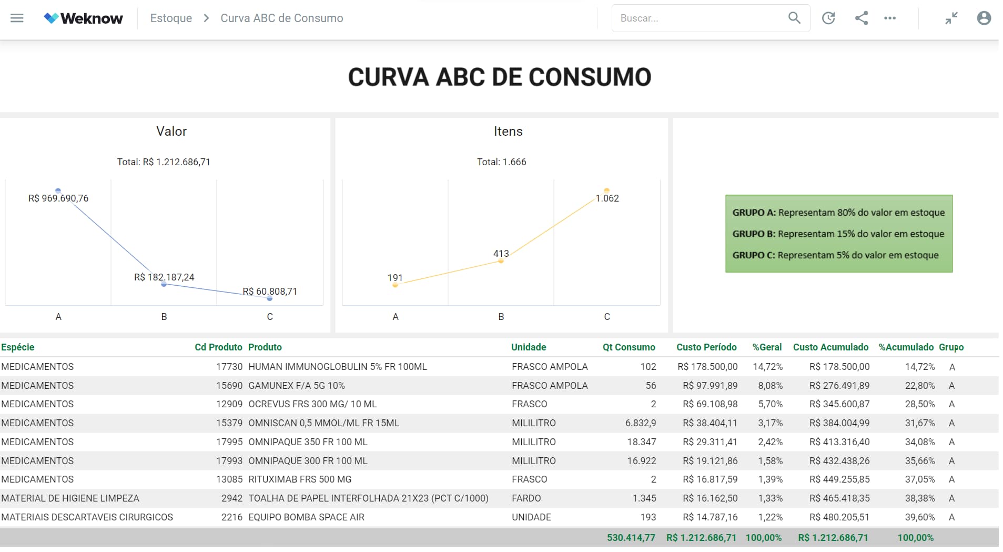Screen dimensions: 1003x552
Task: Select TOALHA DE PAPEL INTERFOLHADA product
Action: tap(368, 498)
